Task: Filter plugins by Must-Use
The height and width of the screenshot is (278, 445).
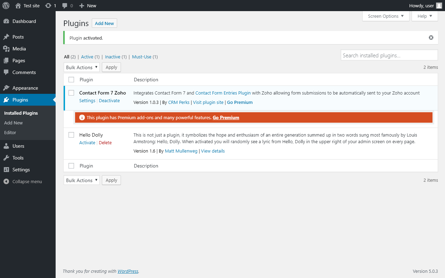Action: (x=141, y=57)
